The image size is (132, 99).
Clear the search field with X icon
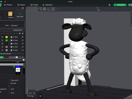click(24, 60)
